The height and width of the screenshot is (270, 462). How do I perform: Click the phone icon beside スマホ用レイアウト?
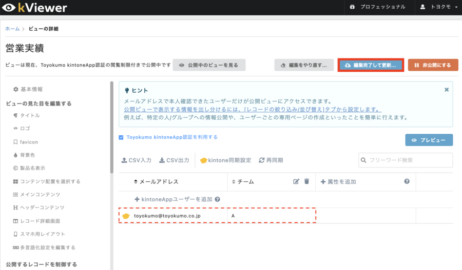click(x=15, y=234)
